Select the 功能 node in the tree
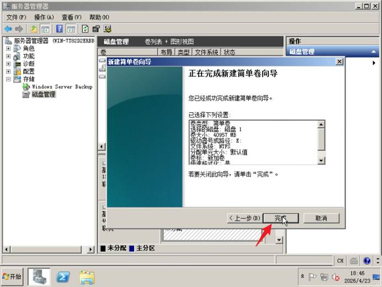 click(29, 56)
